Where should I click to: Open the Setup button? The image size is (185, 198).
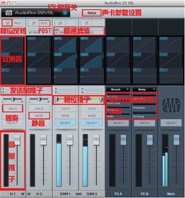(x=92, y=13)
